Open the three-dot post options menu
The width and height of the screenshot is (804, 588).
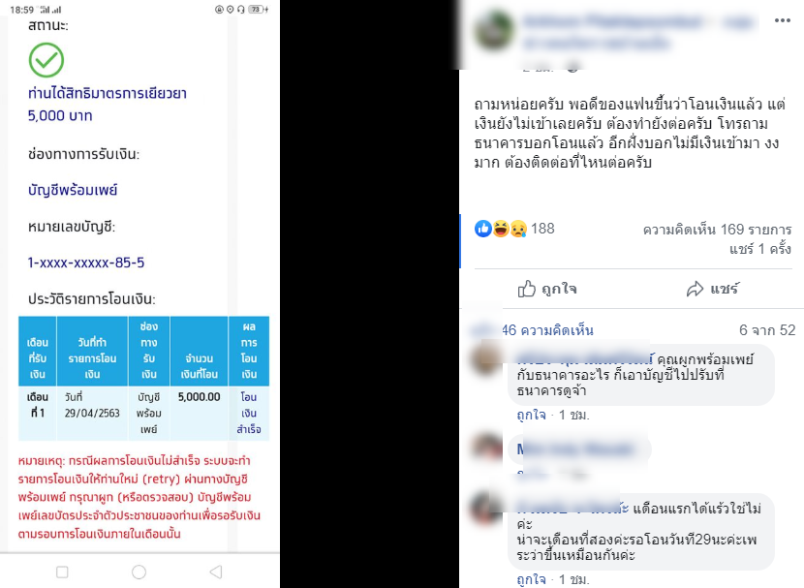click(782, 20)
